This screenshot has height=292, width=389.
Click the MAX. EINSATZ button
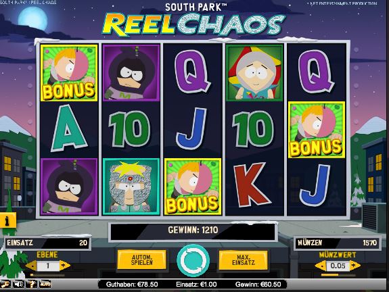pyautogui.click(x=244, y=260)
